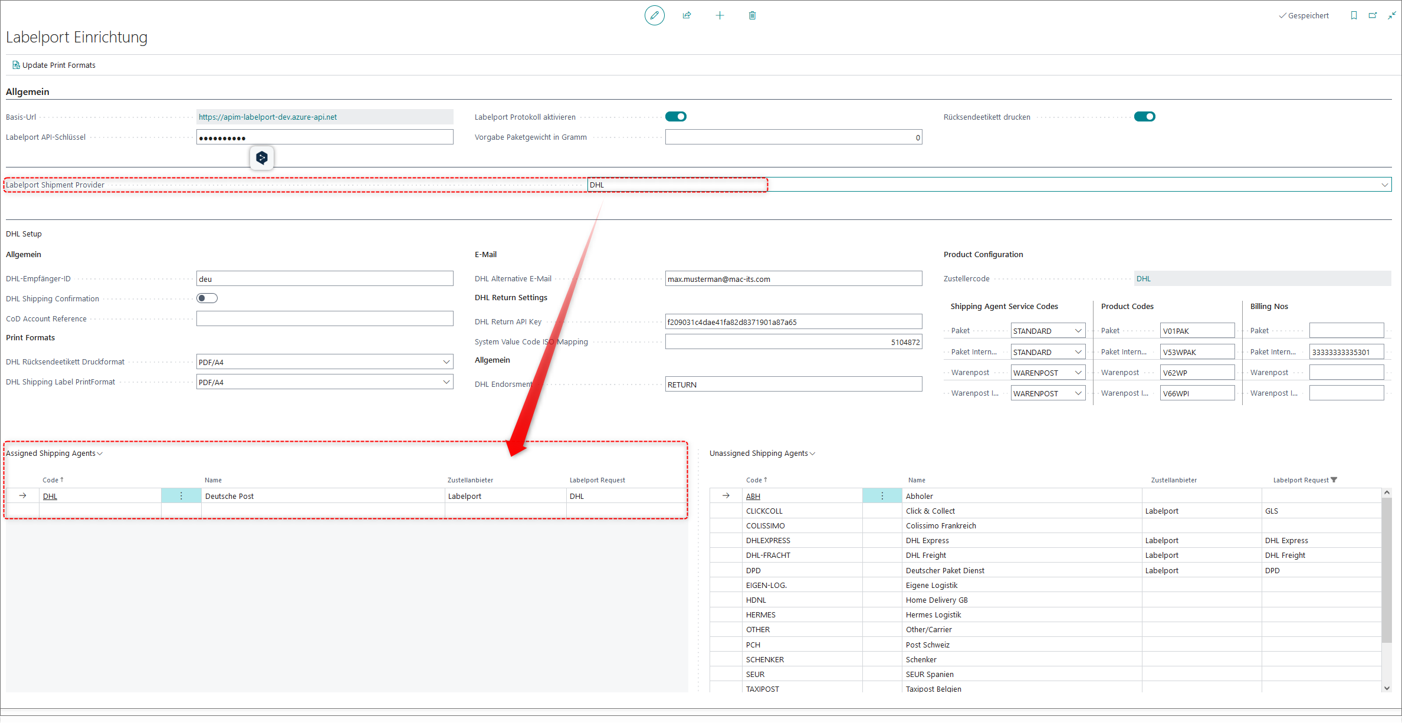The width and height of the screenshot is (1402, 723).
Task: Click the PCH Post Schweiz row
Action: [1045, 645]
